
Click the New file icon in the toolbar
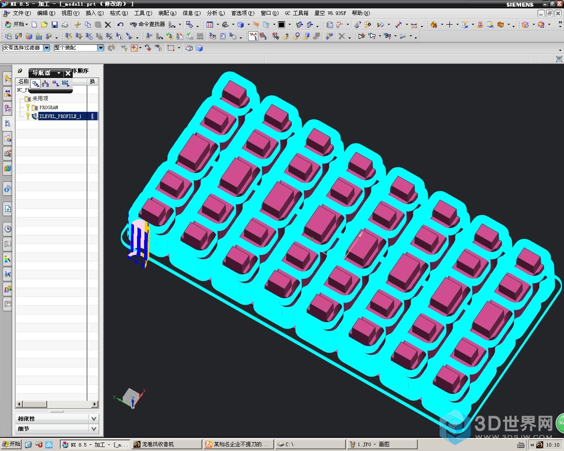click(x=34, y=25)
